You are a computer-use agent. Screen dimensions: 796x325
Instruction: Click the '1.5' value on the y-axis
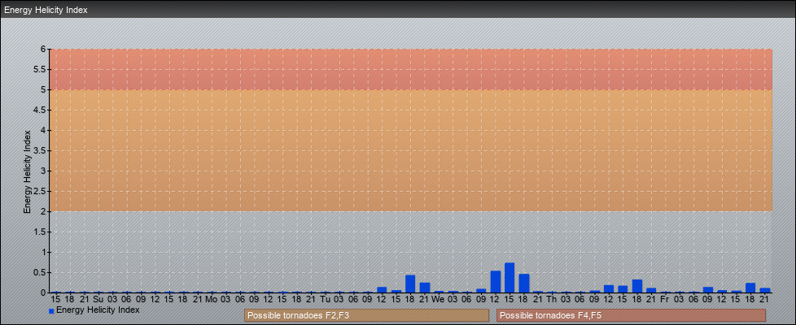(41, 232)
